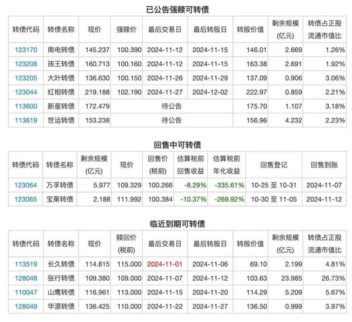Click put registration 10-25 至 10-31
352x322 pixels.
[x=273, y=185]
